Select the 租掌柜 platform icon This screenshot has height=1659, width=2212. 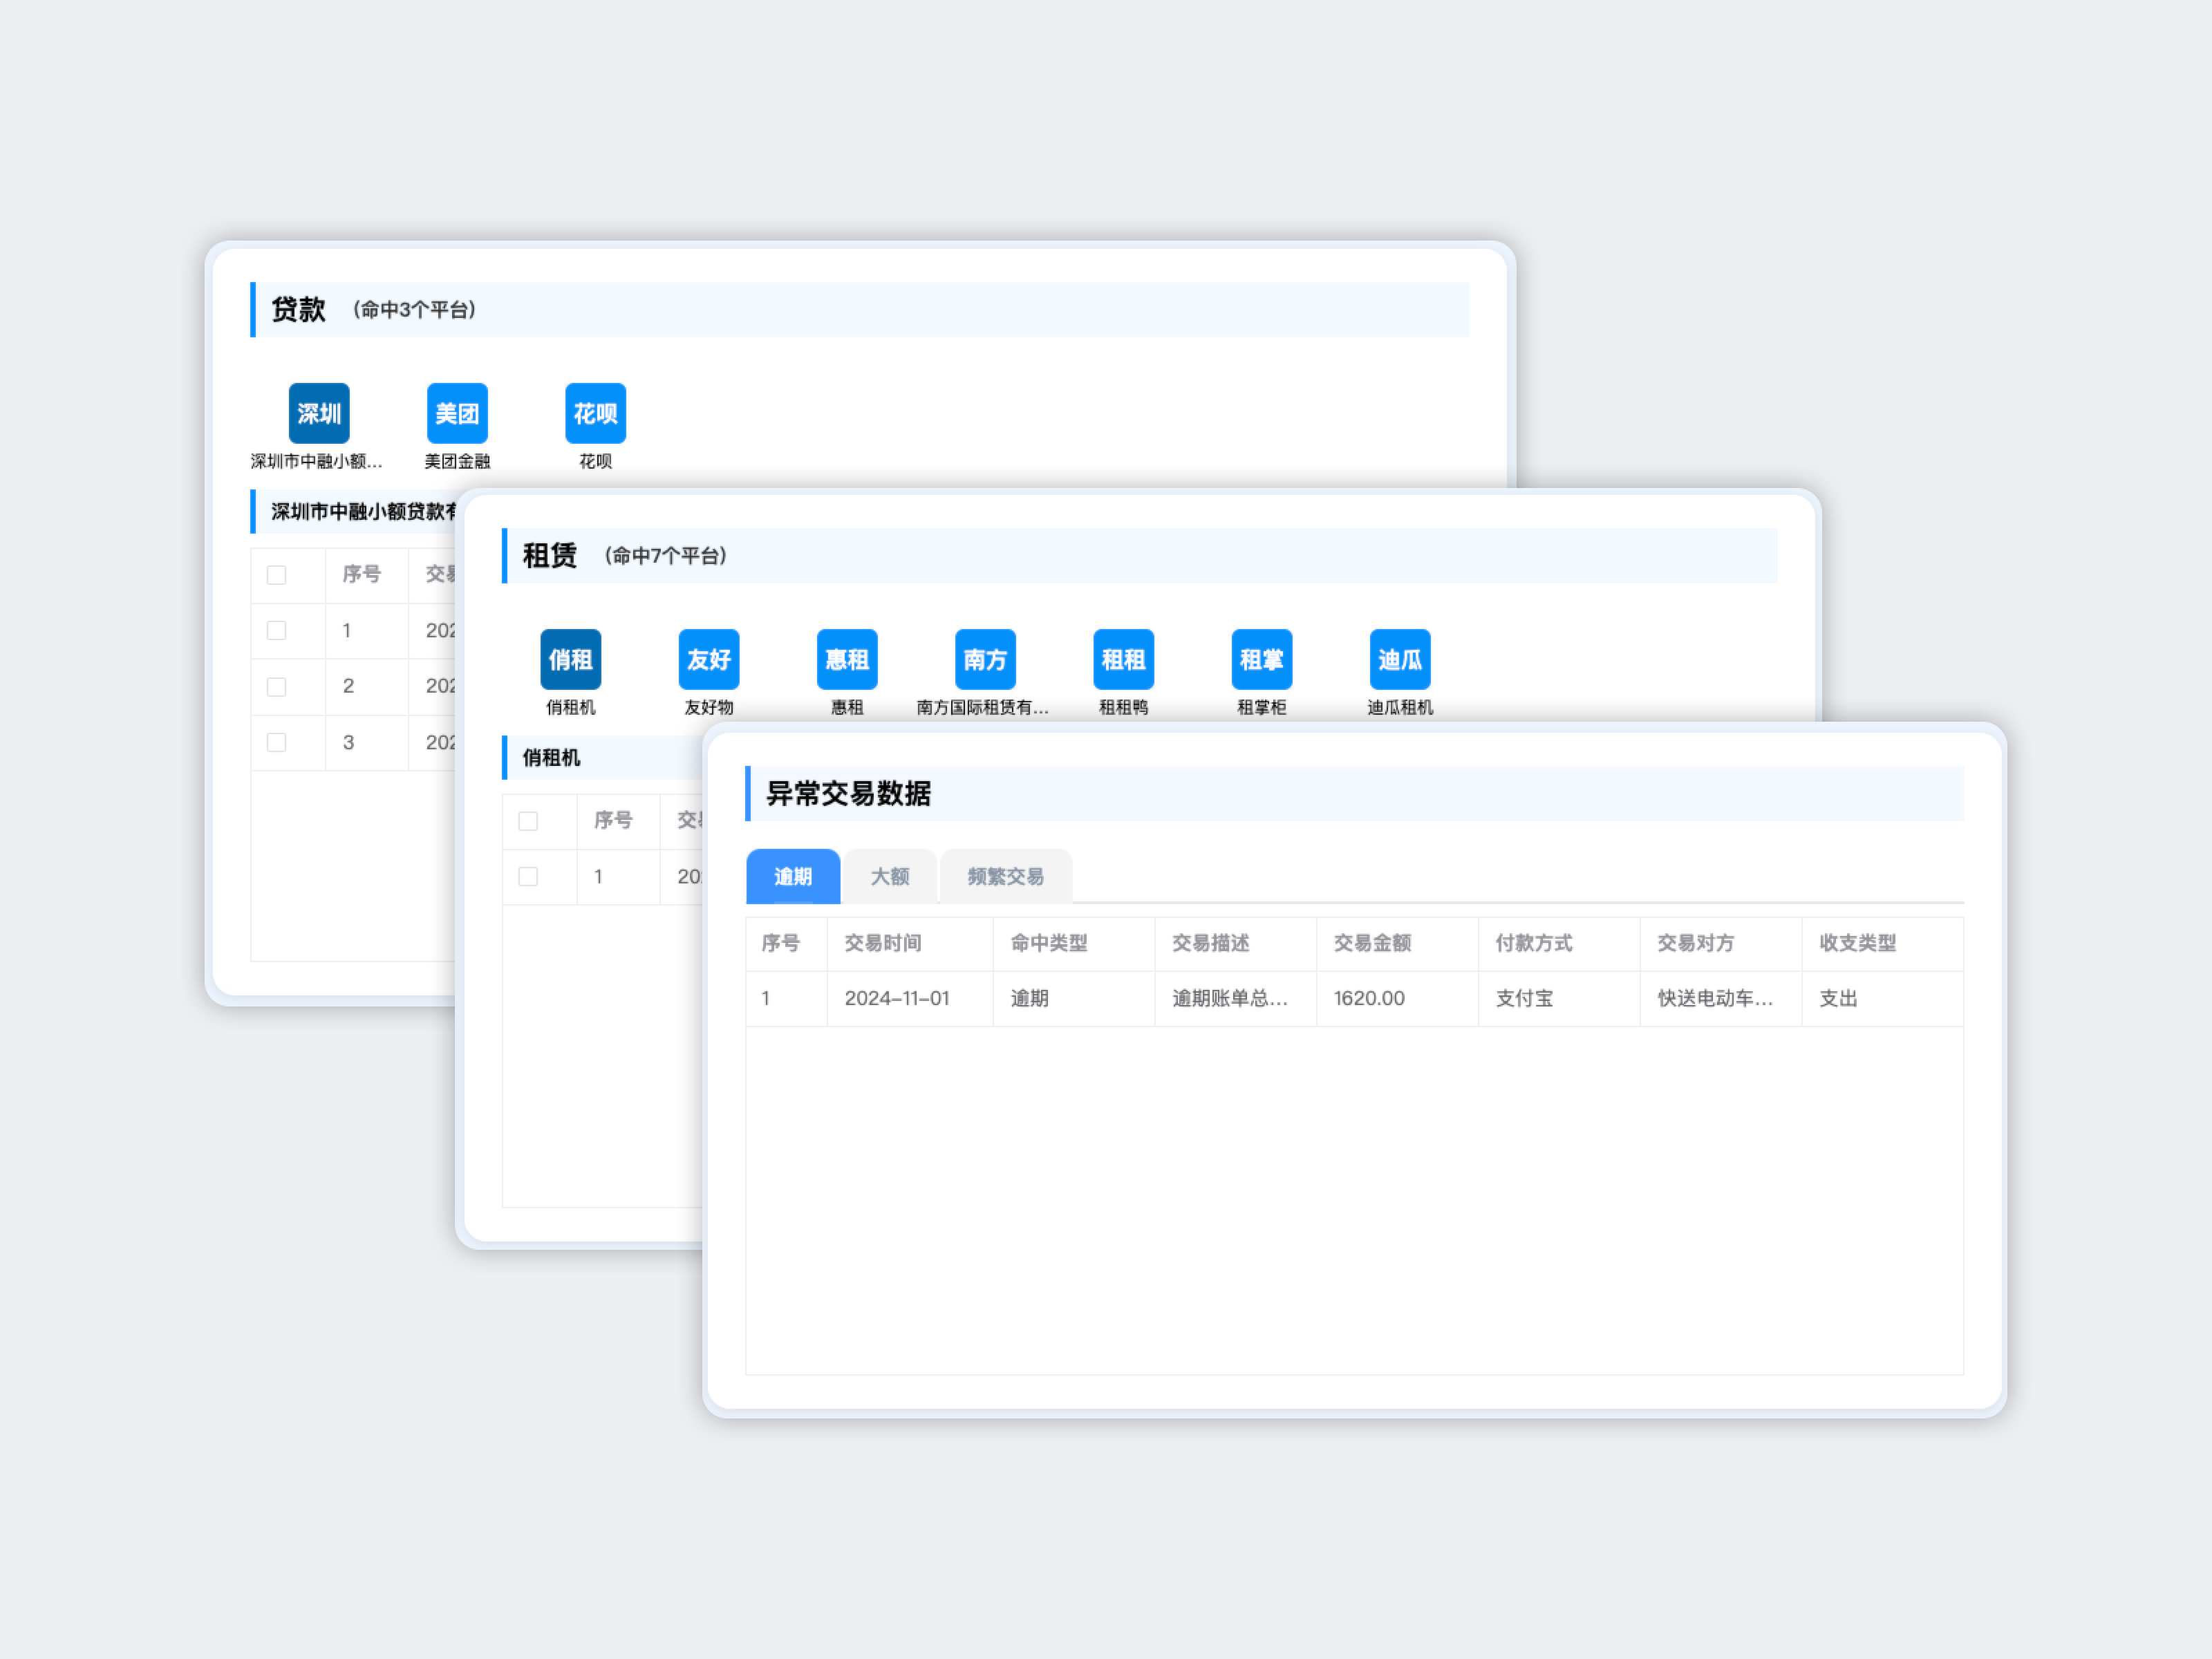(x=1261, y=659)
